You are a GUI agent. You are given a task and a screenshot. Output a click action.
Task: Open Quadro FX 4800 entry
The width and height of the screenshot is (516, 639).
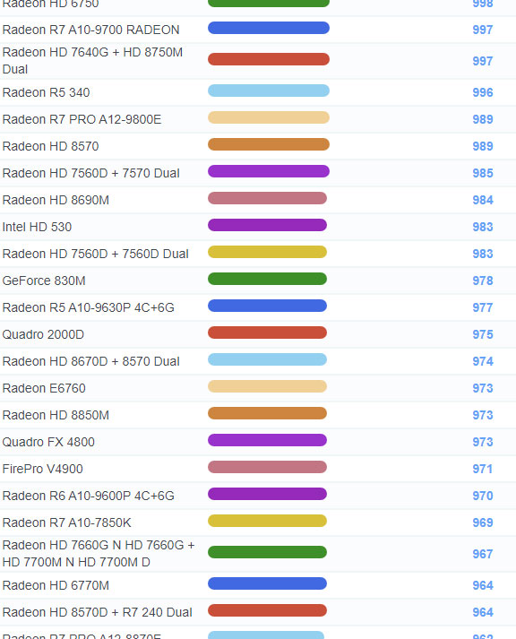point(48,442)
